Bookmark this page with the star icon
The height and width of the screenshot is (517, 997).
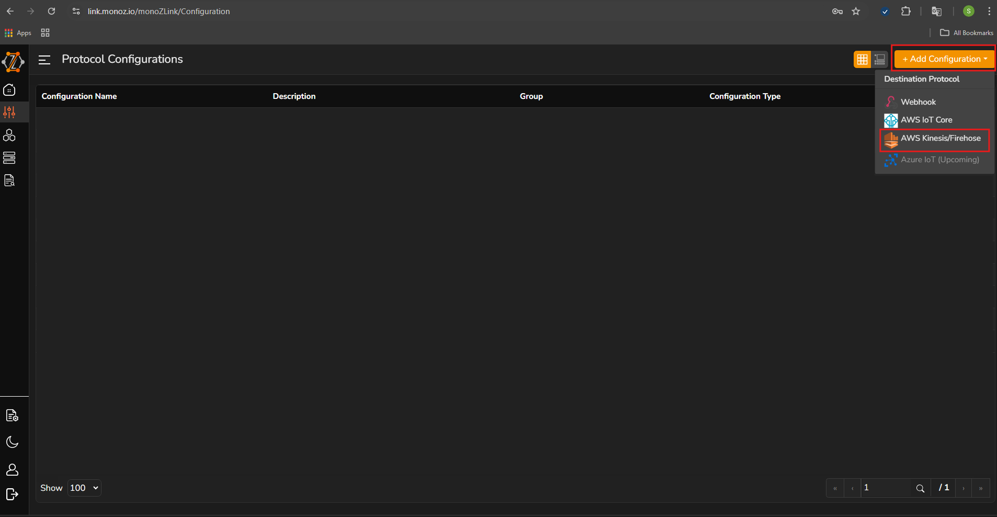click(x=856, y=12)
